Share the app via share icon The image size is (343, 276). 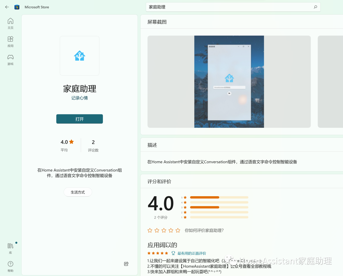pos(126,264)
